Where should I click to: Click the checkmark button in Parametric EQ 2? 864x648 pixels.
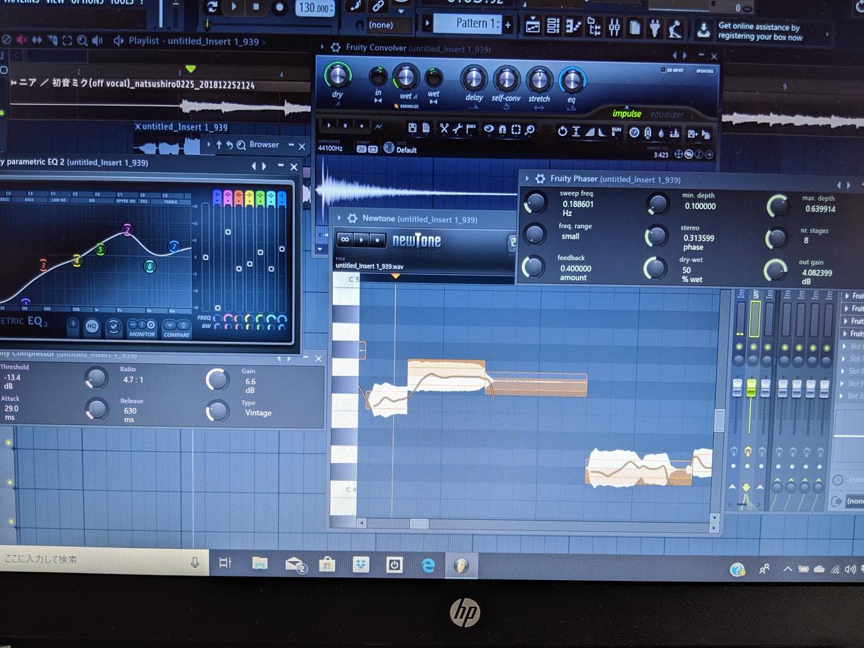tap(113, 326)
